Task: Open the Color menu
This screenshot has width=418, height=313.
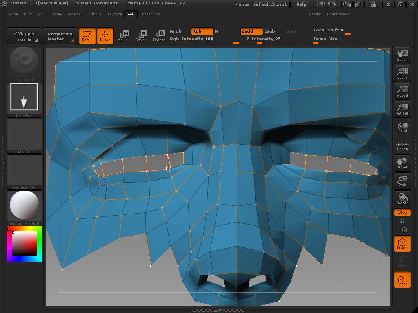Action: coord(40,14)
